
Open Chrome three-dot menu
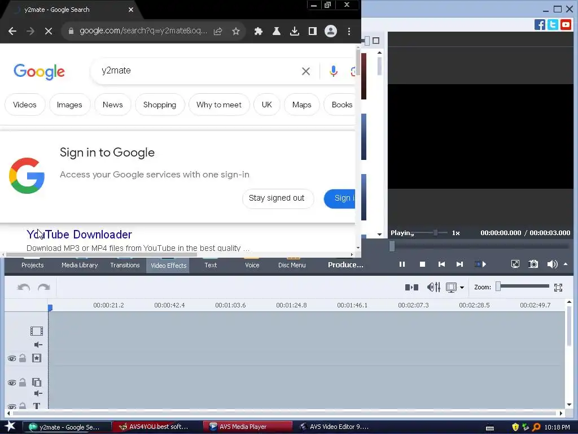[349, 32]
